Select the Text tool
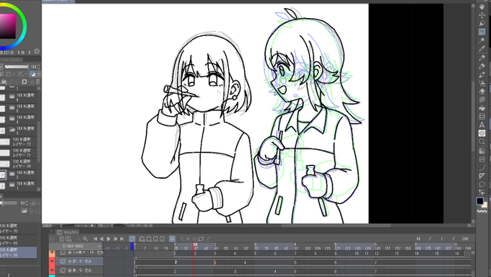The image size is (491, 277). 482,125
